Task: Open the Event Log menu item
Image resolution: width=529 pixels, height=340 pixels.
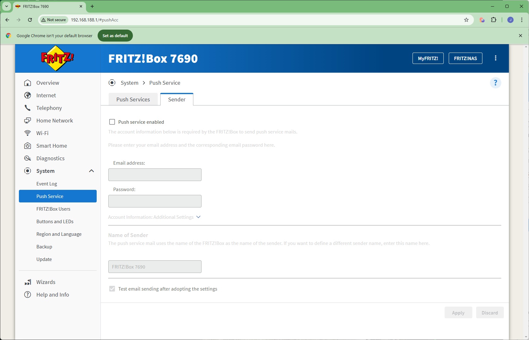Action: click(47, 184)
